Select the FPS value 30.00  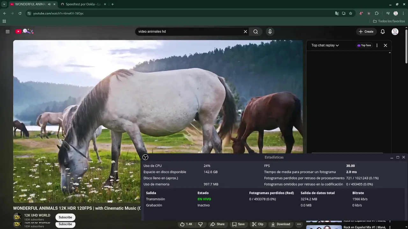pos(350,166)
